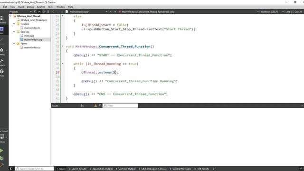Viewport: 304px width, 171px height.
Task: Click msleep call on line 37
Action: tap(105, 72)
